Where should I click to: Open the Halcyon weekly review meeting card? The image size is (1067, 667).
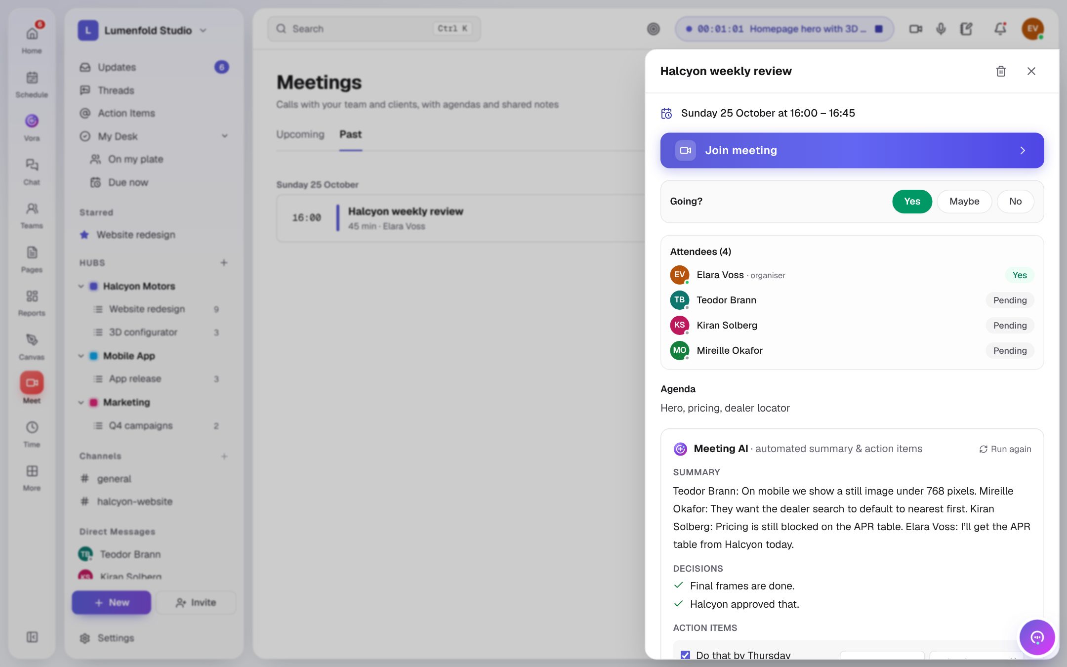(460, 218)
